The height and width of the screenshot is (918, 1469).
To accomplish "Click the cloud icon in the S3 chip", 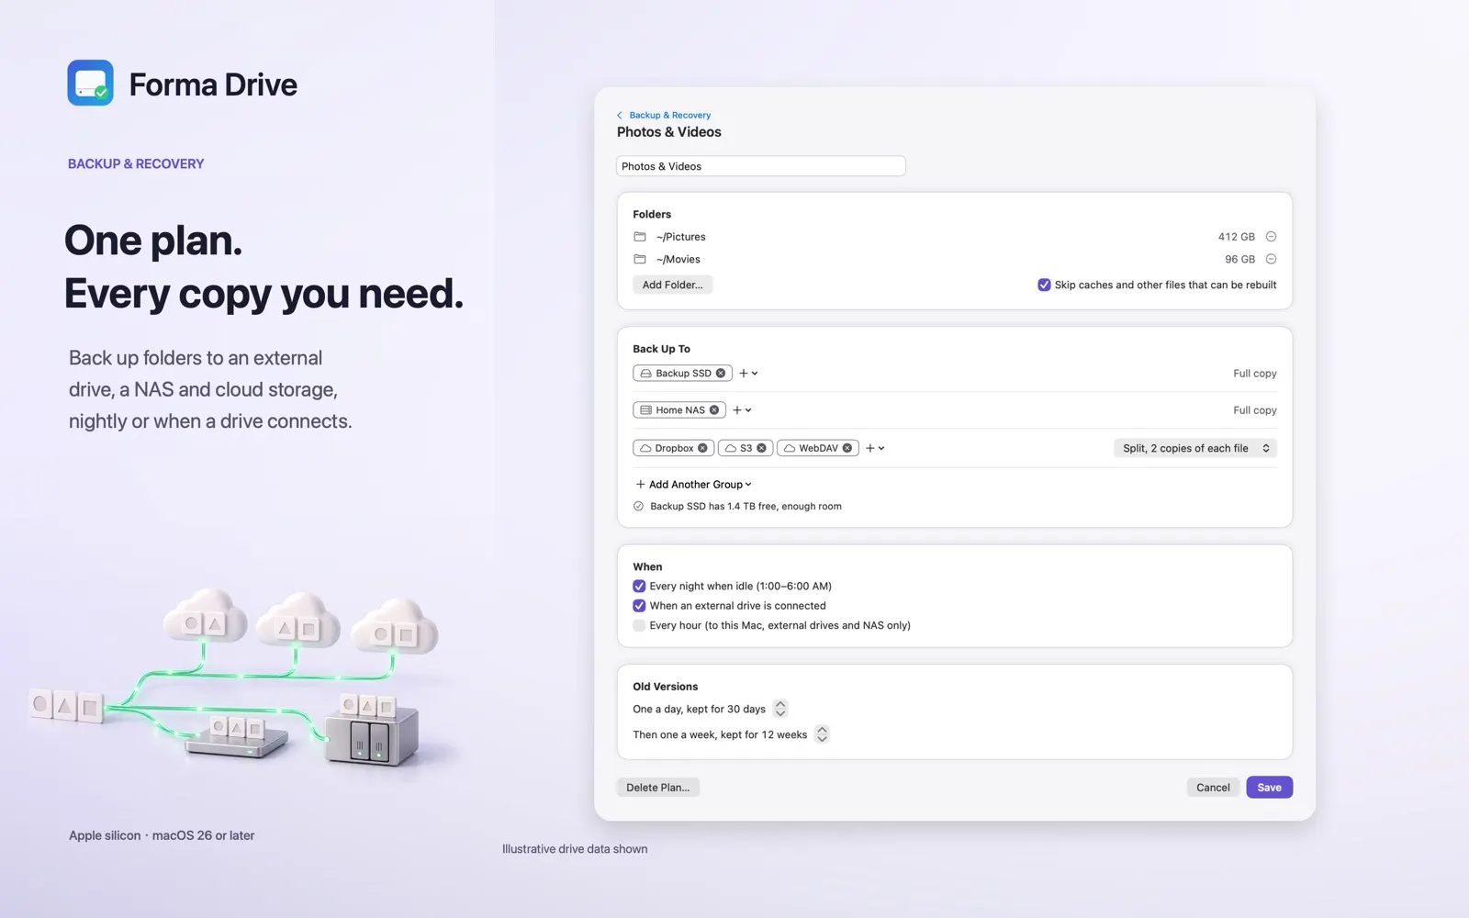I will [731, 448].
